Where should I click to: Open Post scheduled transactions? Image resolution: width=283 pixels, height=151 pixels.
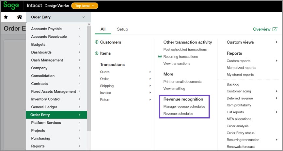185,49
